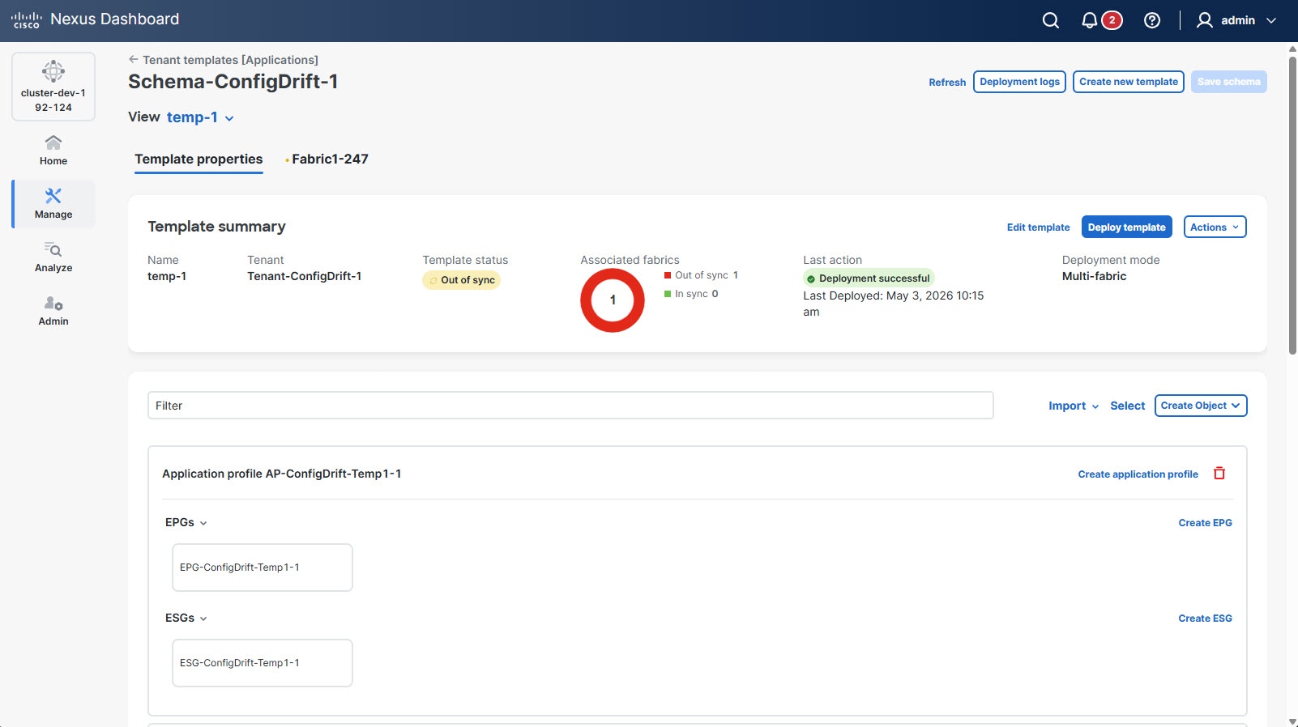Viewport: 1298px width, 727px height.
Task: Click the Select link
Action: 1127,406
